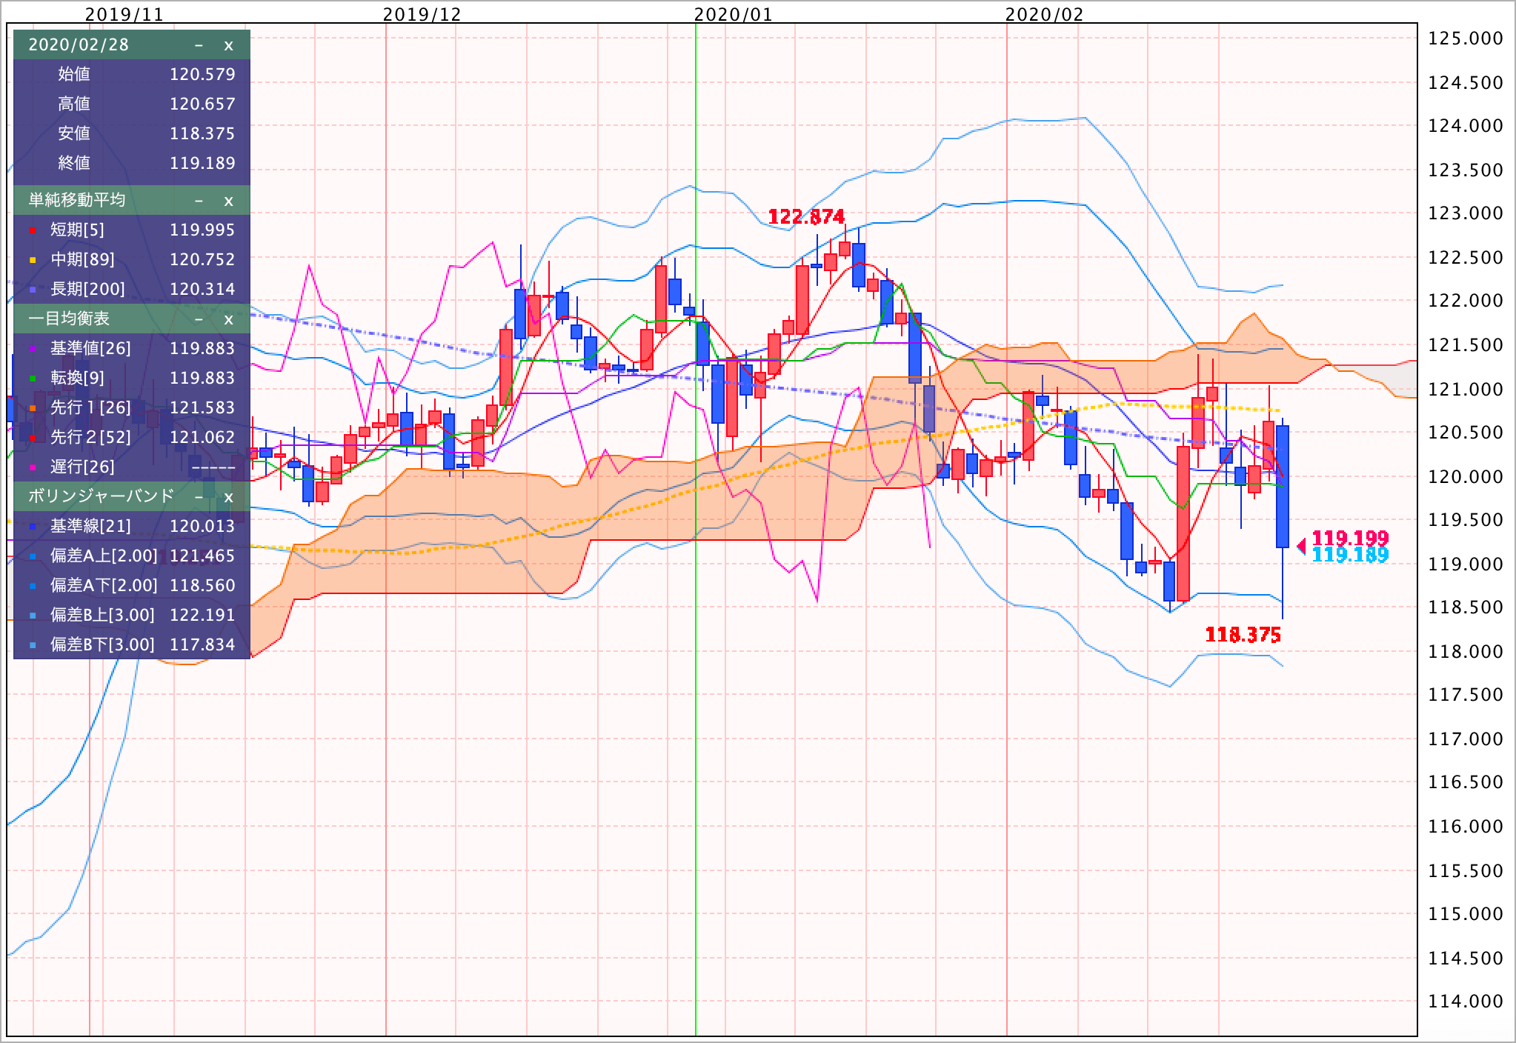Viewport: 1516px width, 1043px height.
Task: Click the 先行1[26] value 121.583
Action: click(202, 408)
